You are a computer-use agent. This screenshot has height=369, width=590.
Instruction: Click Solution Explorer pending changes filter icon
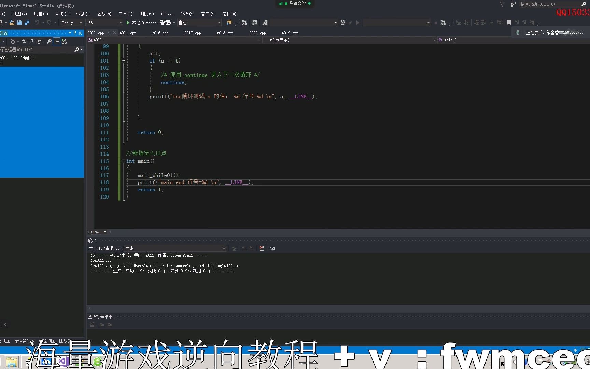[13, 41]
